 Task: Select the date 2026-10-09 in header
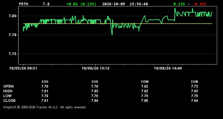pos(114,4)
